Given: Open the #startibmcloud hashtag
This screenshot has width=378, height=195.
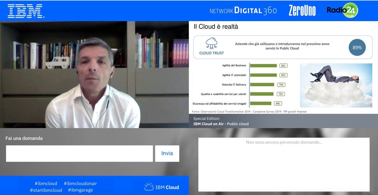Looking at the screenshot, I should coord(46,190).
